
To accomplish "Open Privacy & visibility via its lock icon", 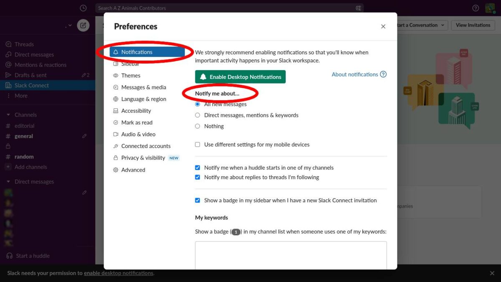I will click(116, 158).
